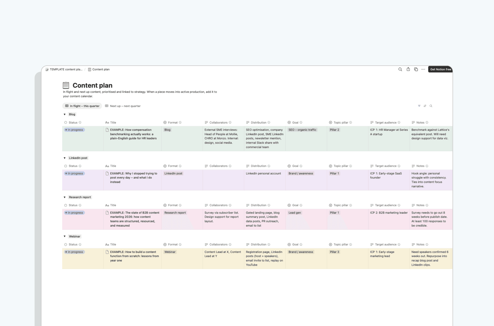Click the database search magnifier icon
The height and width of the screenshot is (326, 494).
point(431,106)
